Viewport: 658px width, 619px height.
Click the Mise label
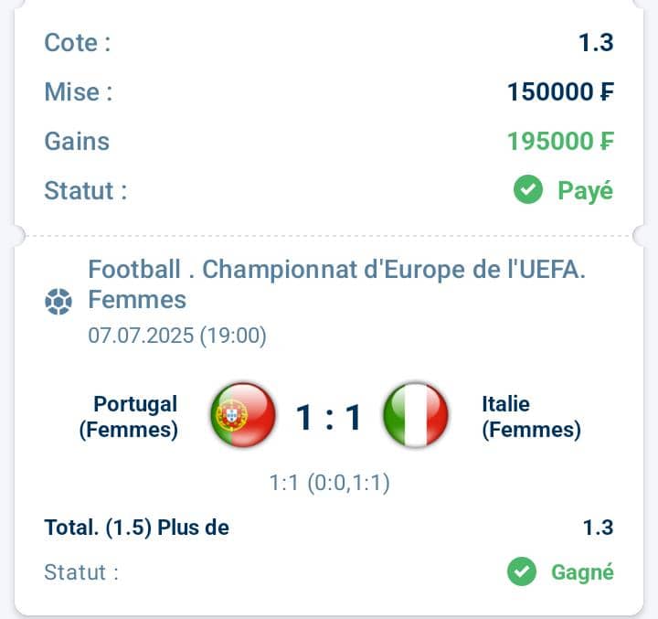click(79, 91)
